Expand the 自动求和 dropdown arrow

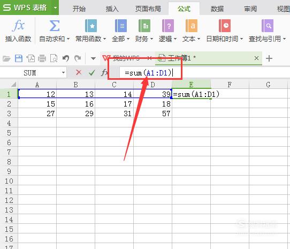pos(68,39)
